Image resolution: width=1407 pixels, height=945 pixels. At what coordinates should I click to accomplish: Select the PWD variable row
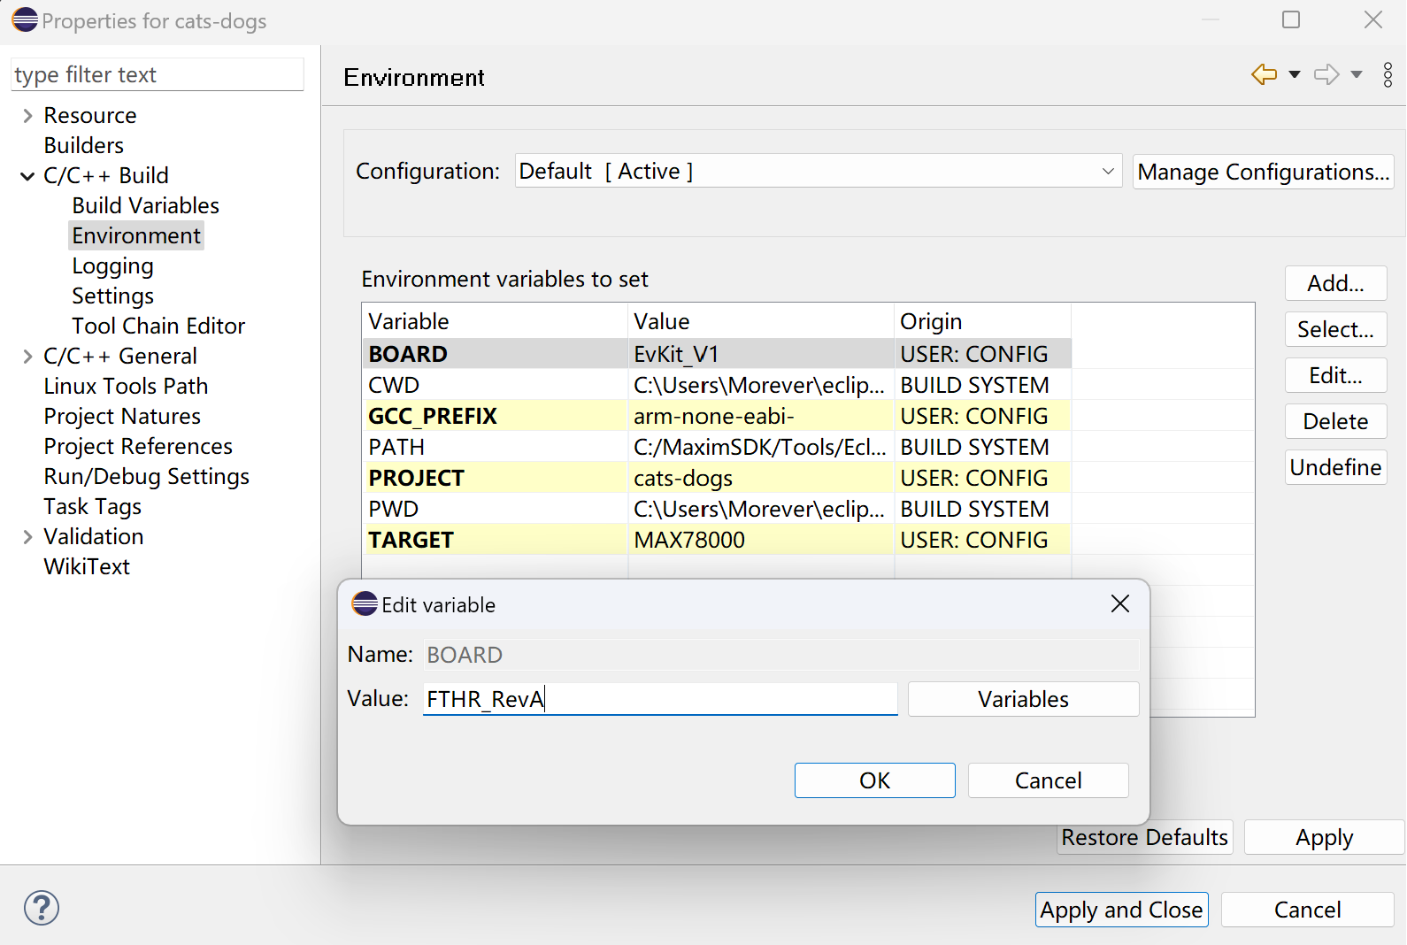(x=717, y=509)
